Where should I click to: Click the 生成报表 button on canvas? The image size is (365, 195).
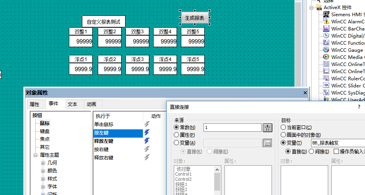(195, 18)
